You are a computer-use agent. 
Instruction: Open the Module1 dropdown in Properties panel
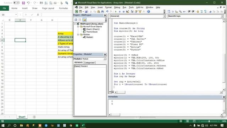[105, 59]
